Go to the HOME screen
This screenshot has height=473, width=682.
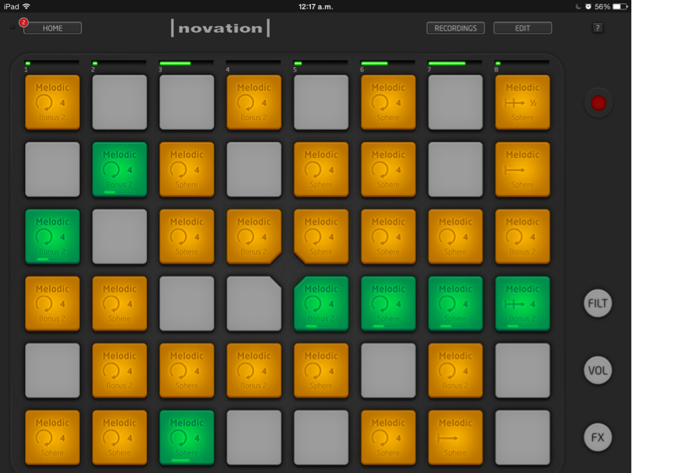[52, 28]
